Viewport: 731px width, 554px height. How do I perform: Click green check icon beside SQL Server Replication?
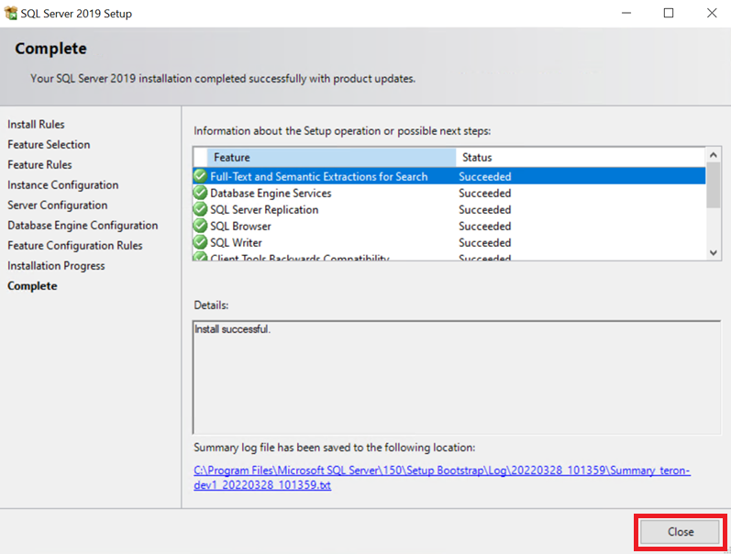(x=200, y=210)
